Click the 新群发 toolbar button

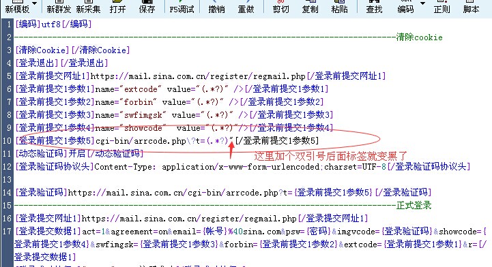[x=59, y=7]
